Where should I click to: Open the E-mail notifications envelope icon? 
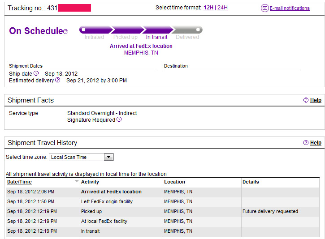(x=264, y=8)
